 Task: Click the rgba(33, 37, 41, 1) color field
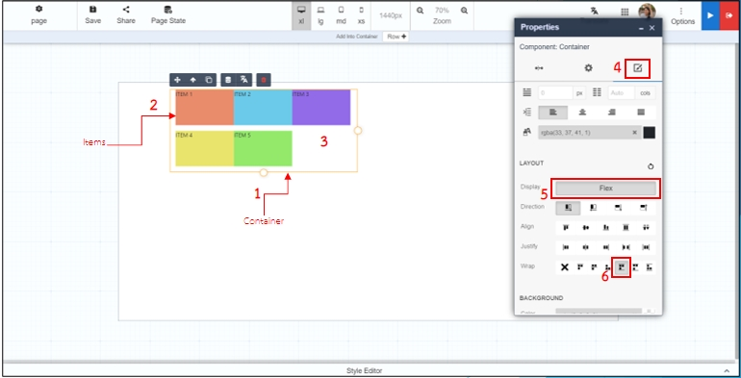coord(589,133)
